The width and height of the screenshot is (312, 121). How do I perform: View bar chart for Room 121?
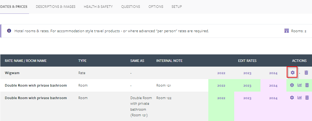(300, 85)
